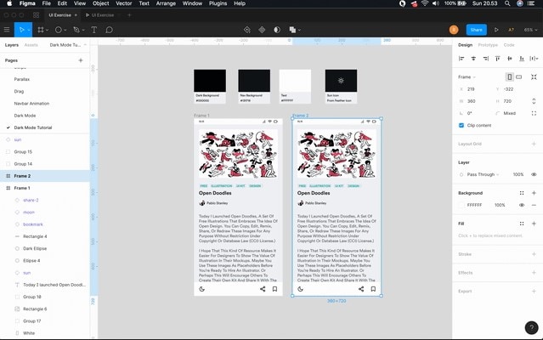Click the FFFFFF background color swatch
The width and height of the screenshot is (543, 340).
coord(461,205)
